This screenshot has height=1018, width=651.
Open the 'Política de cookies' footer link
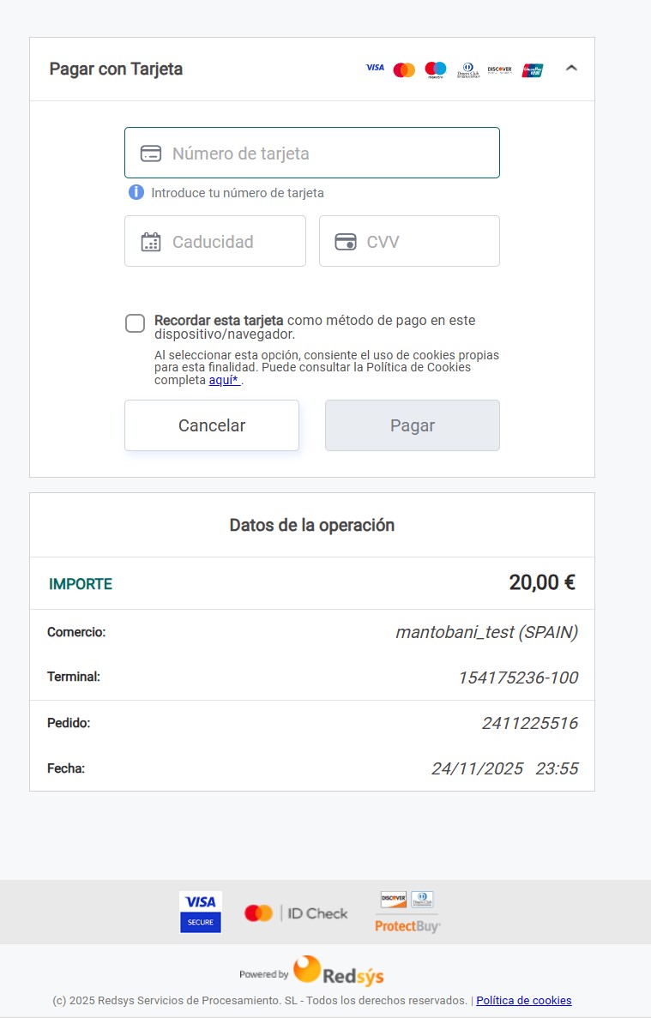[x=523, y=1000]
